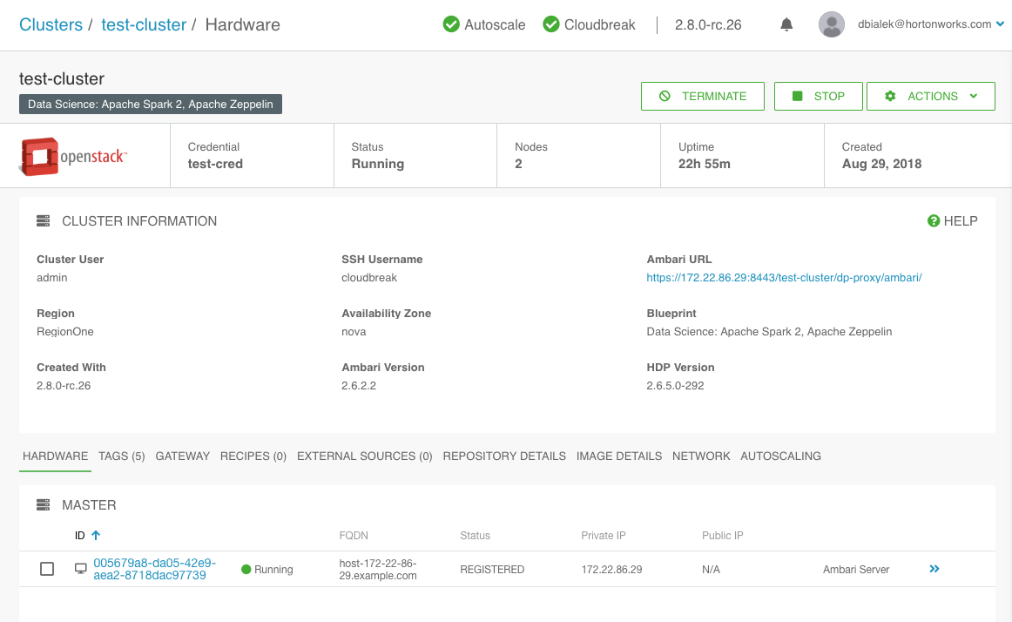
Task: Open the Actions dropdown menu
Action: (x=930, y=97)
